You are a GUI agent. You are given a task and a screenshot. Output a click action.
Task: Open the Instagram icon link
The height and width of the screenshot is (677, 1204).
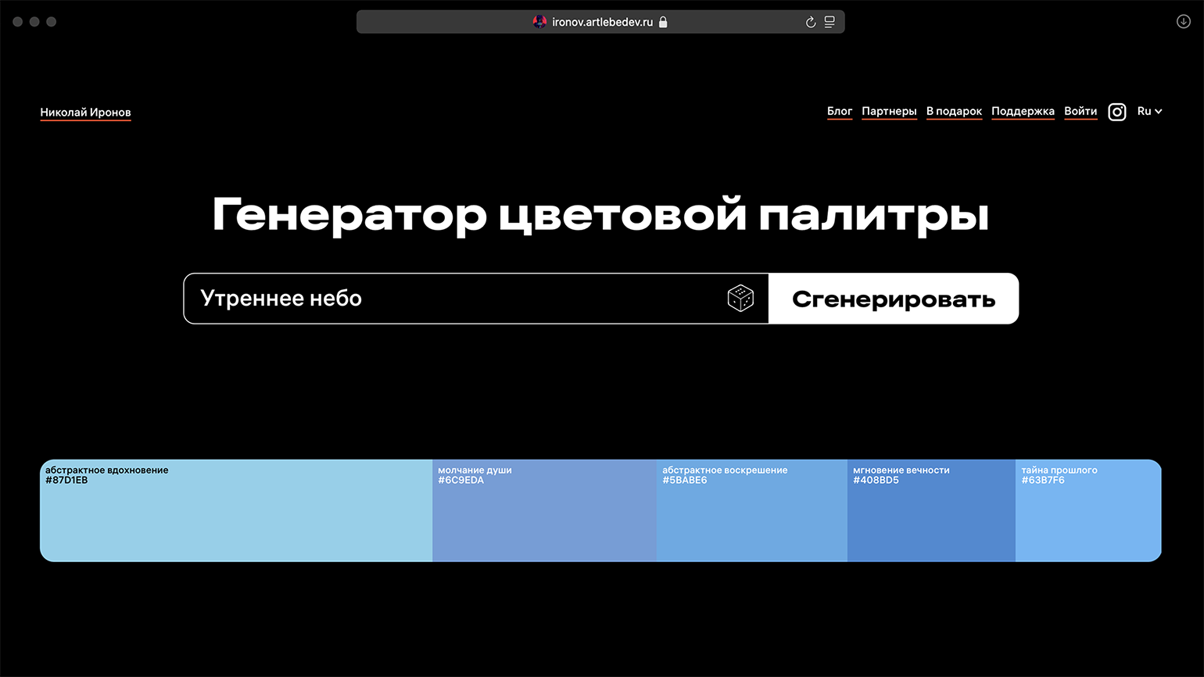tap(1117, 112)
